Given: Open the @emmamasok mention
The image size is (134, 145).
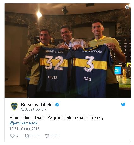Looking at the screenshot, I should [x=24, y=123].
